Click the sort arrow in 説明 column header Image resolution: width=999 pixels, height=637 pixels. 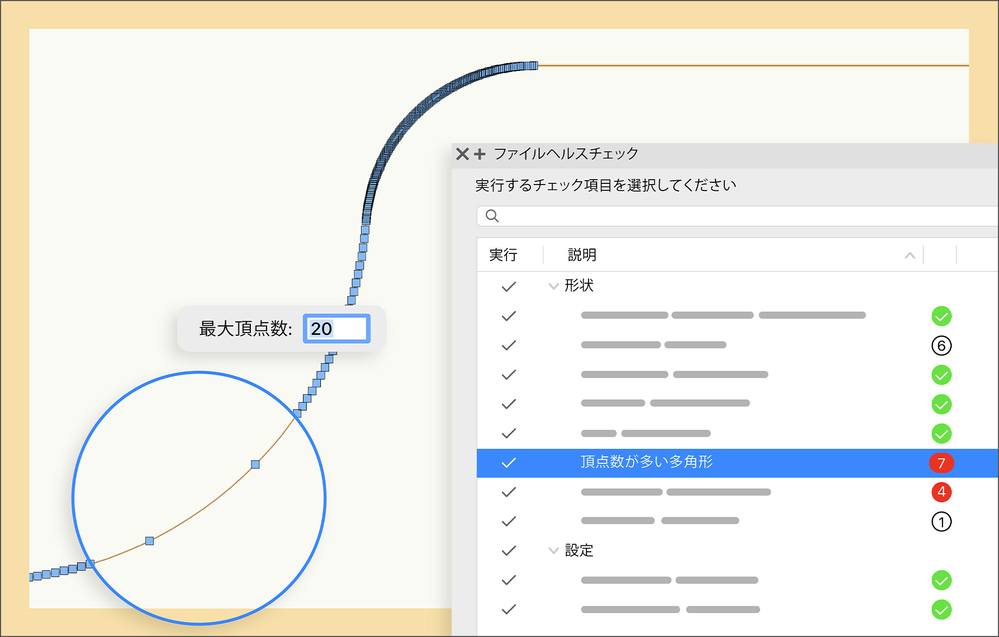[x=910, y=256]
